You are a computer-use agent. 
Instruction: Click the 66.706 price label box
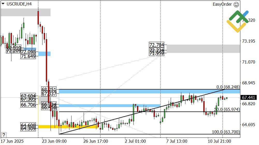pyautogui.click(x=28, y=104)
